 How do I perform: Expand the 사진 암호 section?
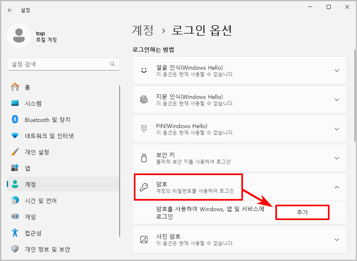(x=337, y=239)
